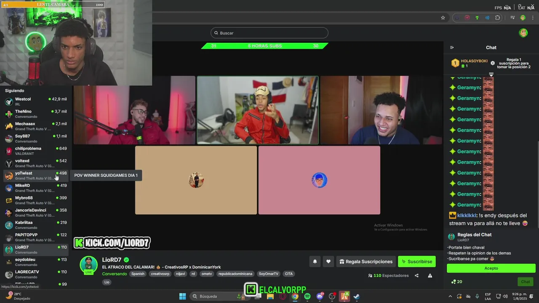Open LioRD7 streamer profile avatar
Screen dimensions: 539x303
88,265
